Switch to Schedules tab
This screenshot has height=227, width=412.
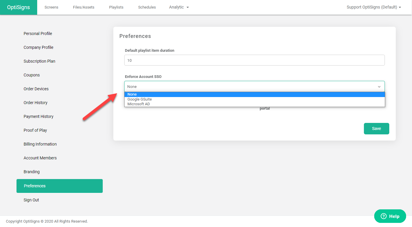147,7
